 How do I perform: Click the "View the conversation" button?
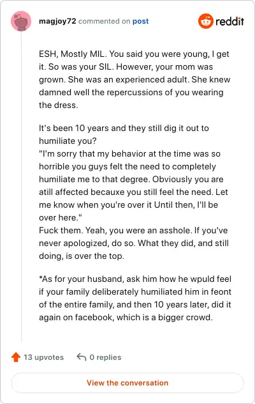click(x=127, y=383)
